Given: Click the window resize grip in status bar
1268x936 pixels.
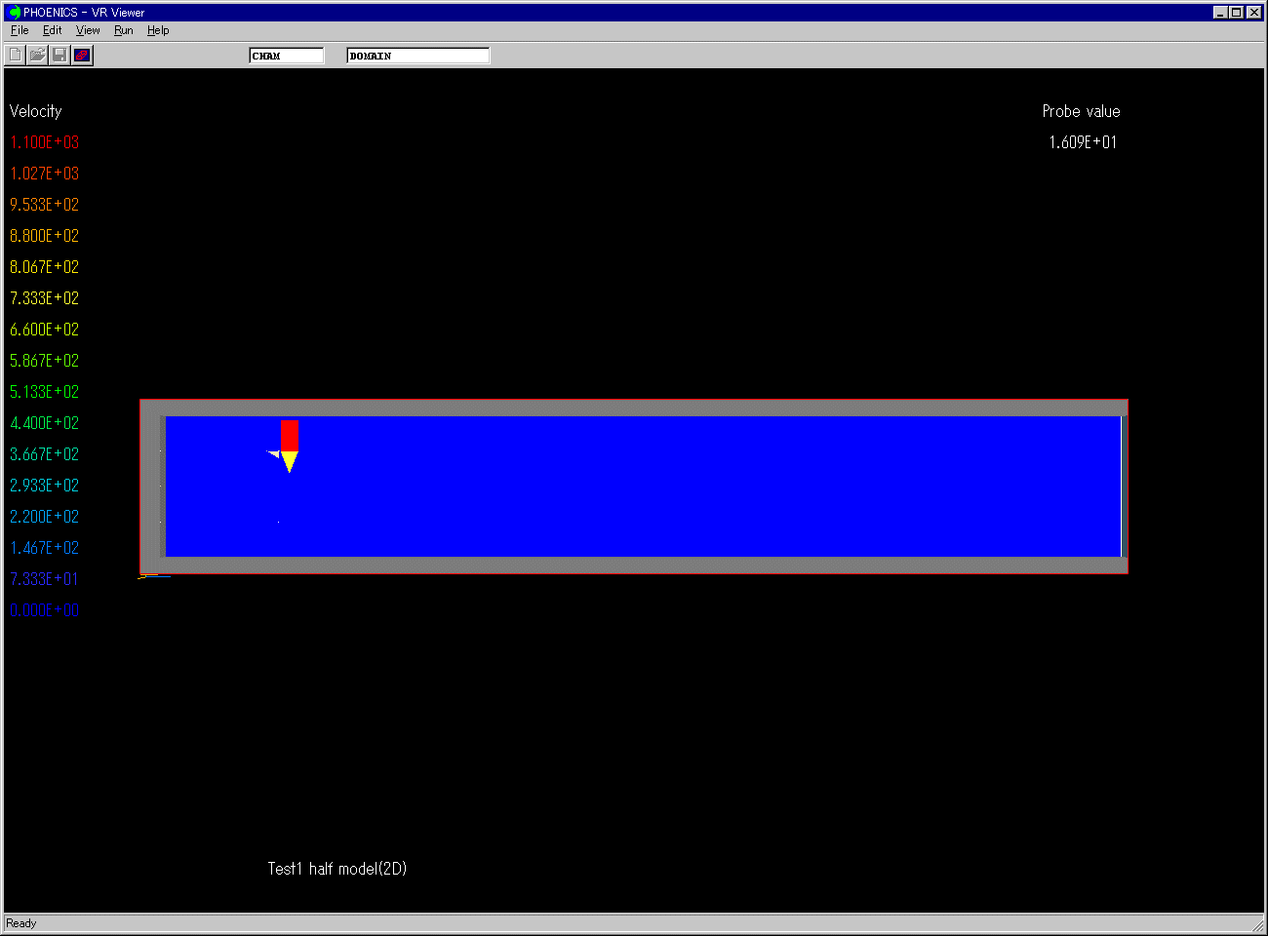Looking at the screenshot, I should 1257,924.
